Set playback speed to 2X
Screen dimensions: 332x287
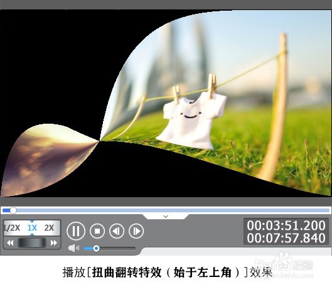point(49,228)
